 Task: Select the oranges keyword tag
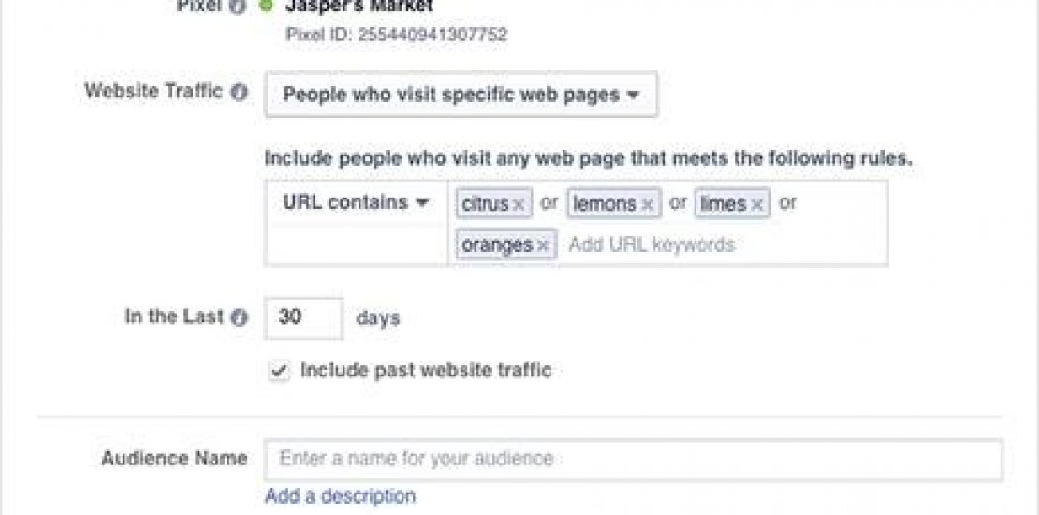[496, 245]
